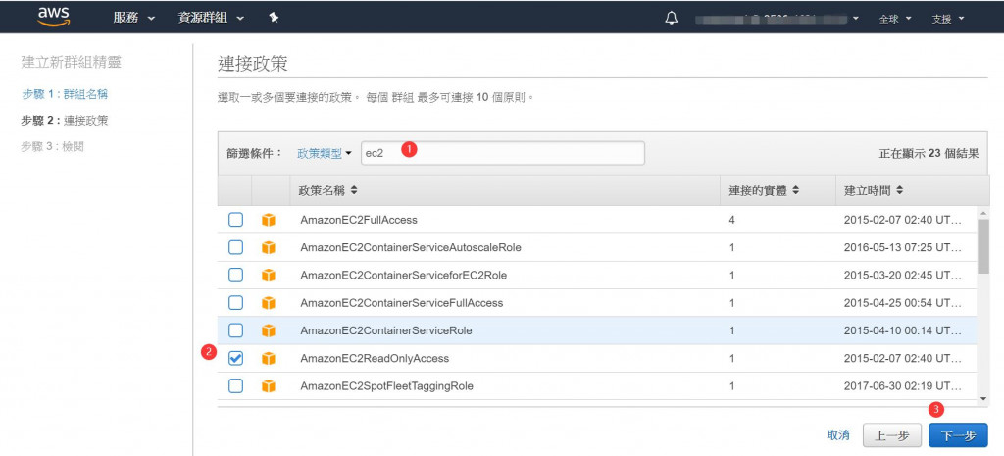Click creation date 2015-04-25 00:54

pos(903,303)
